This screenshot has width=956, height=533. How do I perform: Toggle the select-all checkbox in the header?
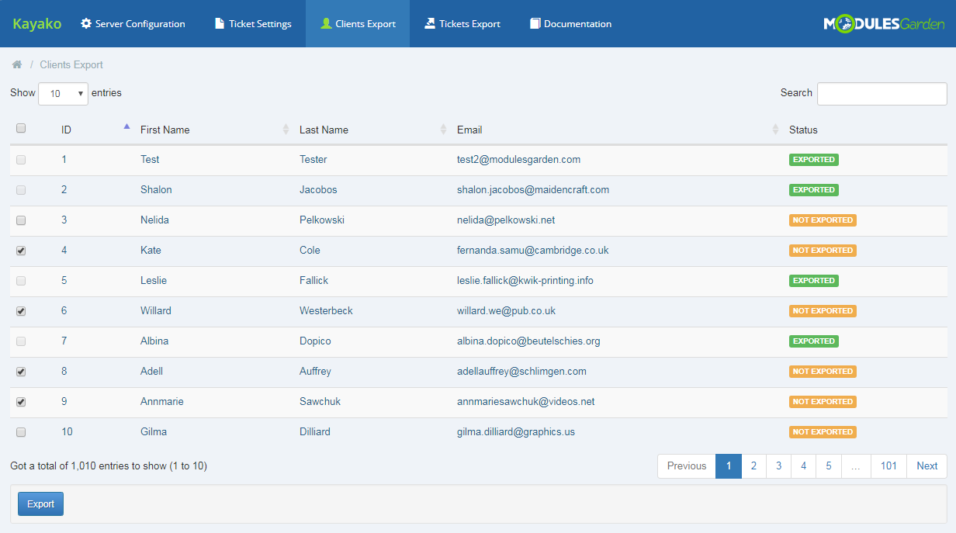[x=21, y=129]
